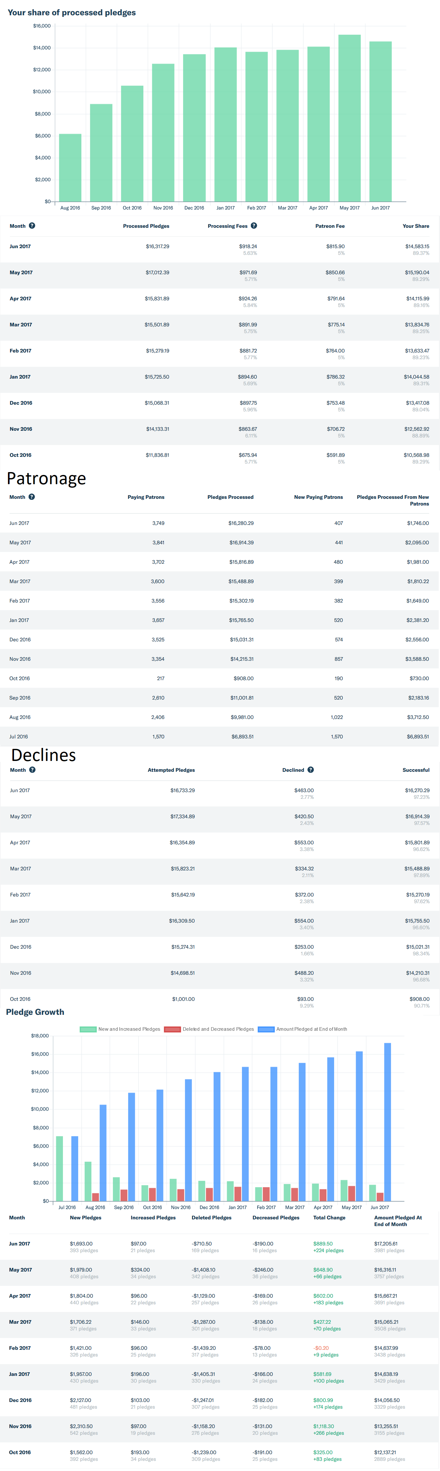This screenshot has width=440, height=1471.
Task: Toggle New and Increased Pledges legend series
Action: coord(88,1029)
